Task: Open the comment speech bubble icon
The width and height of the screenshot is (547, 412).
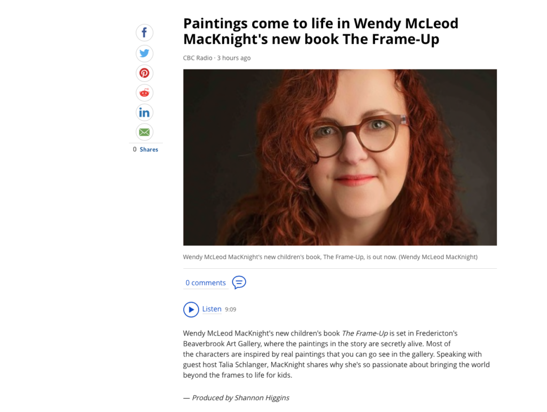Action: (239, 282)
